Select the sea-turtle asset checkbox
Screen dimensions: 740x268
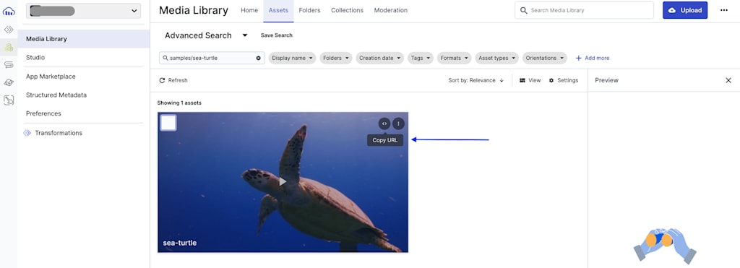pyautogui.click(x=168, y=123)
